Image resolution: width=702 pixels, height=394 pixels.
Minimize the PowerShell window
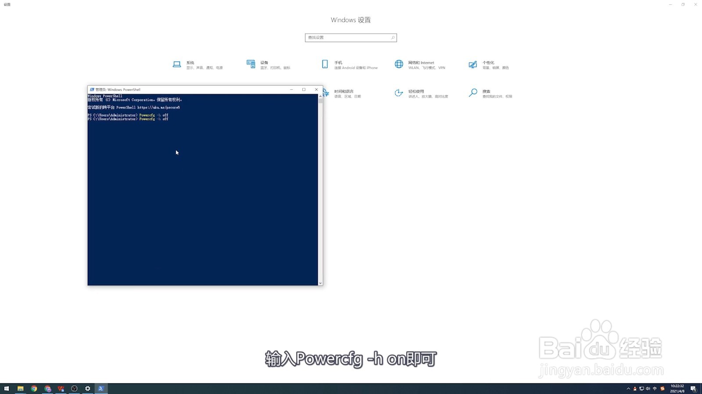pyautogui.click(x=291, y=89)
